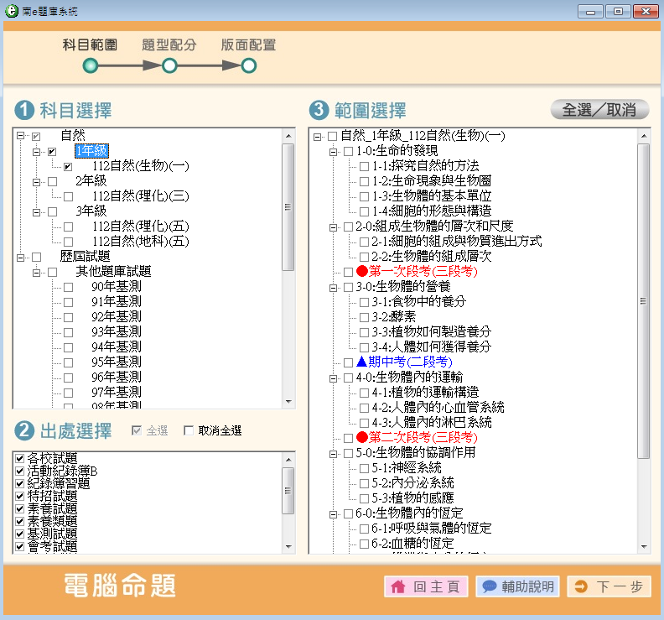Viewport: 664px width, 620px height.
Task: Check the 1-1:探究自然的方法 checkbox
Action: (x=364, y=166)
